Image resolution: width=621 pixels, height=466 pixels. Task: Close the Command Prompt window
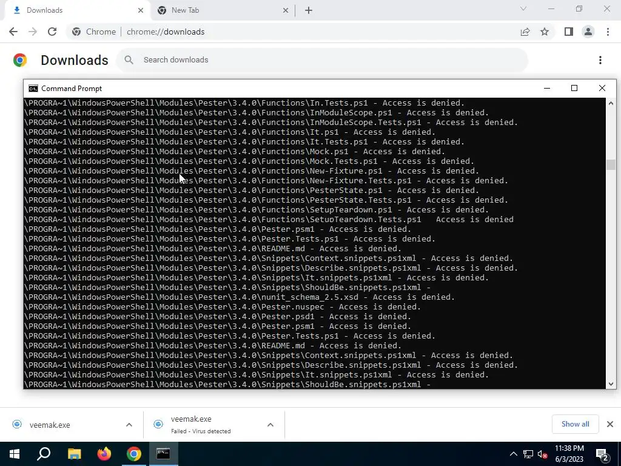pyautogui.click(x=602, y=89)
